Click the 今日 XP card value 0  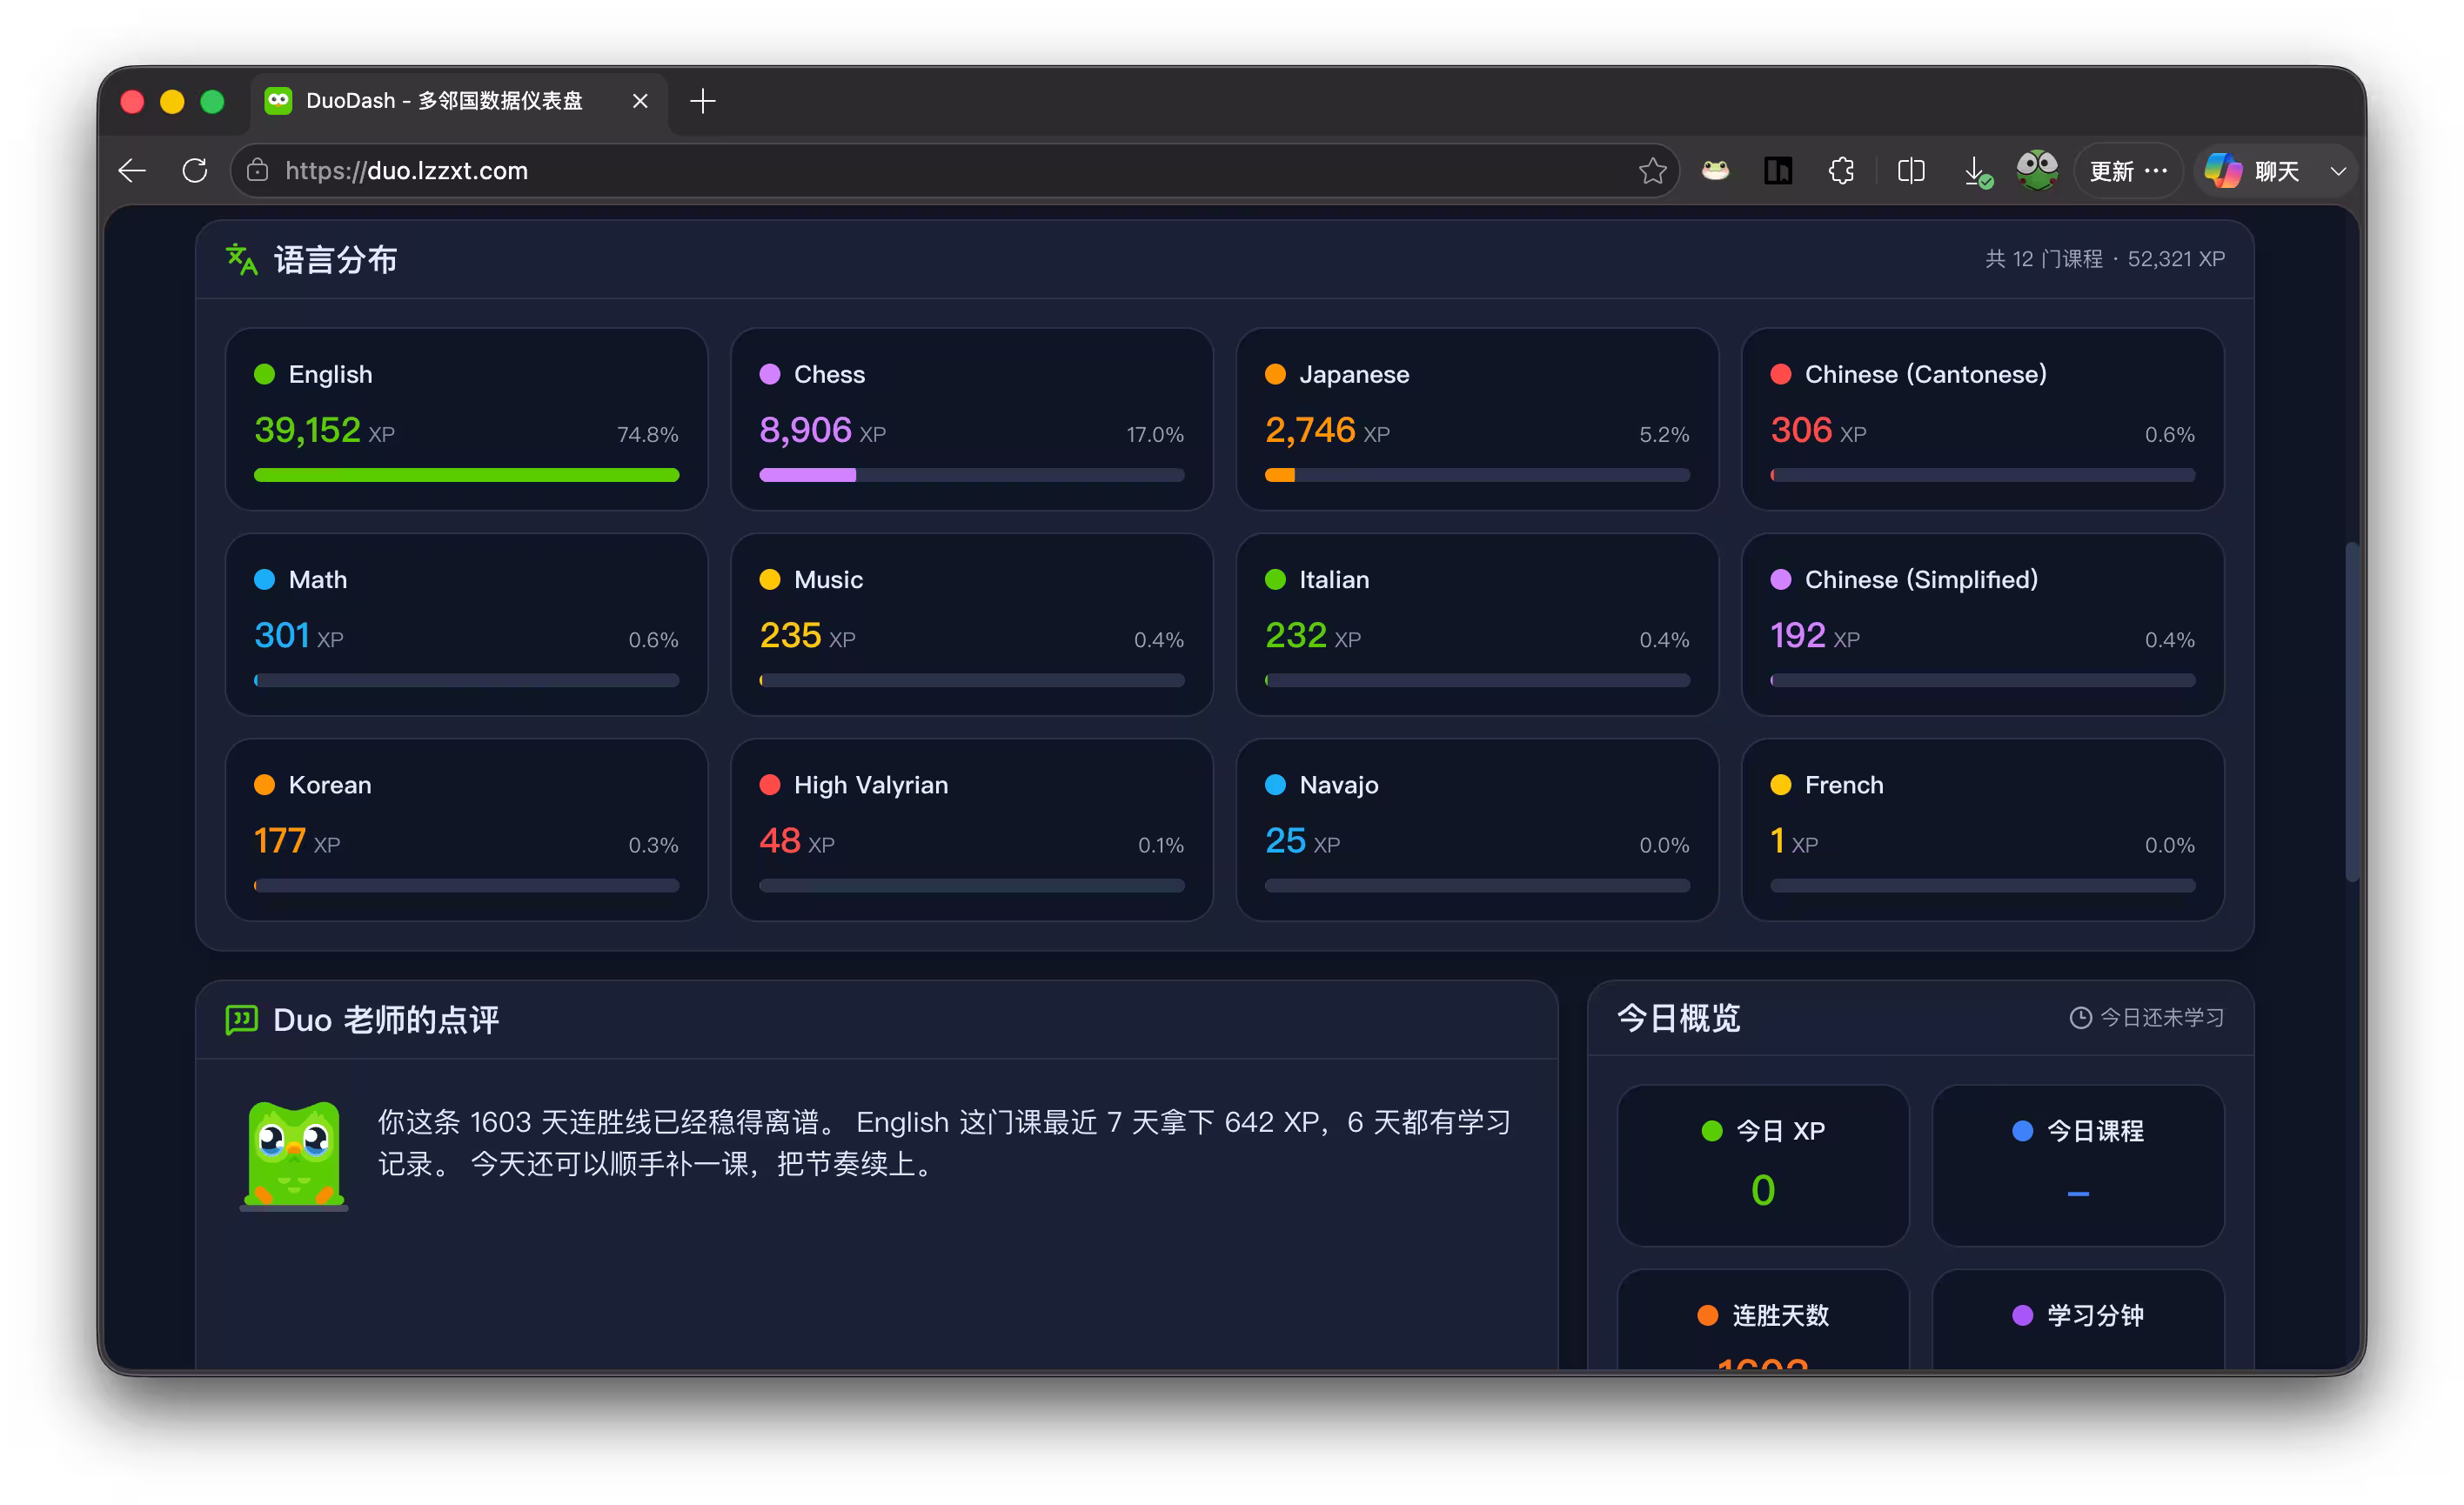[1762, 1190]
